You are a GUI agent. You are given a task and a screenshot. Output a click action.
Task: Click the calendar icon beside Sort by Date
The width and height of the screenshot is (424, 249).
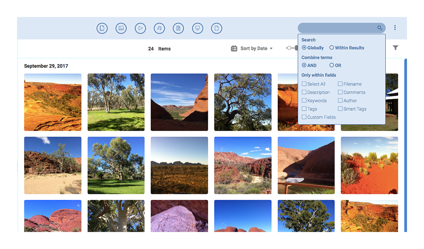[x=234, y=48]
